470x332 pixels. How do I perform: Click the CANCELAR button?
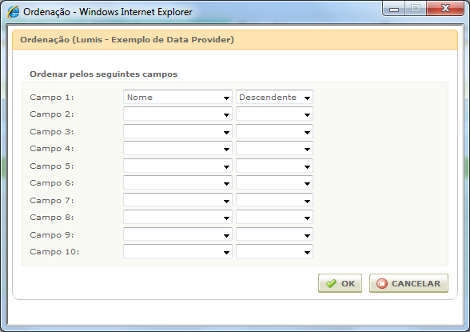[x=408, y=283]
